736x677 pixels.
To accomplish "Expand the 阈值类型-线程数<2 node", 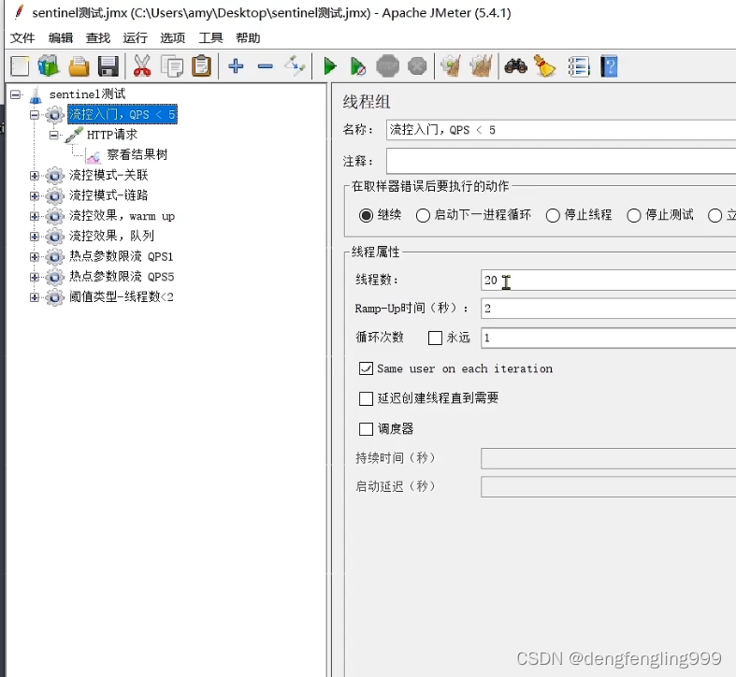I will pos(35,297).
